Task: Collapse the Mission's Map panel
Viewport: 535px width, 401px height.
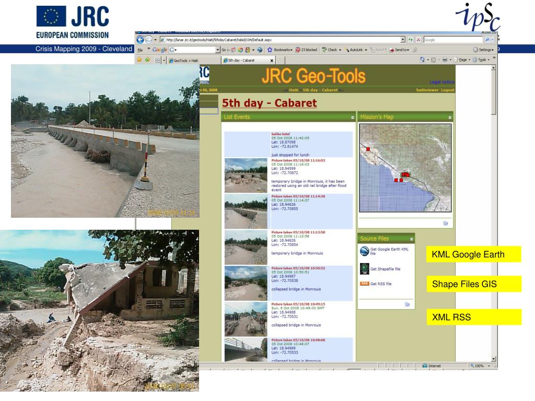Action: (450, 117)
